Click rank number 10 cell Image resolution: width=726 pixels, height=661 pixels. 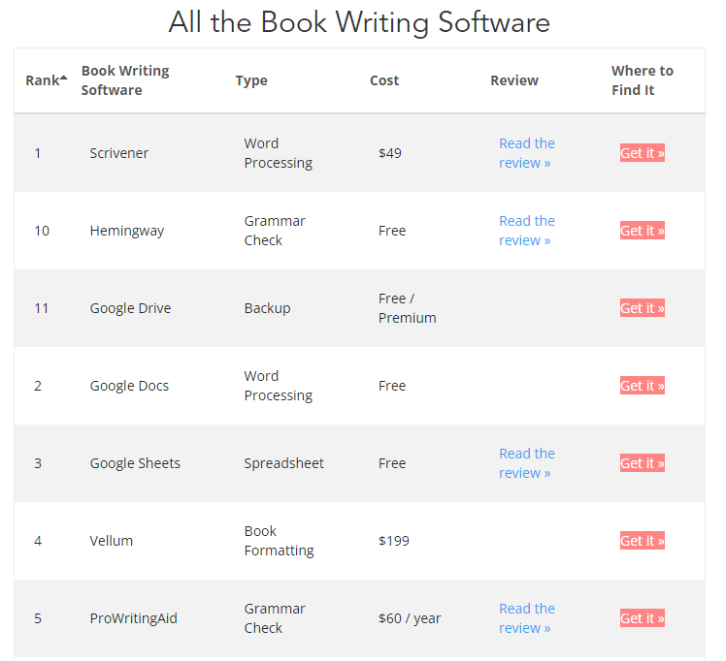pos(42,231)
